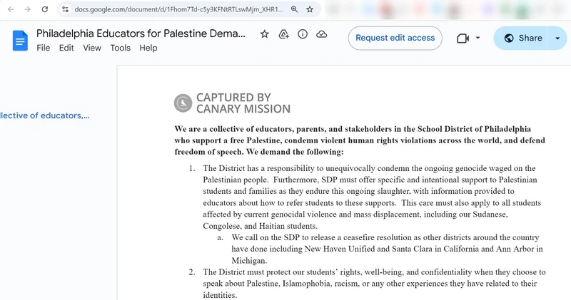Click the browser address bar URL
This screenshot has width=571, height=300.
178,10
